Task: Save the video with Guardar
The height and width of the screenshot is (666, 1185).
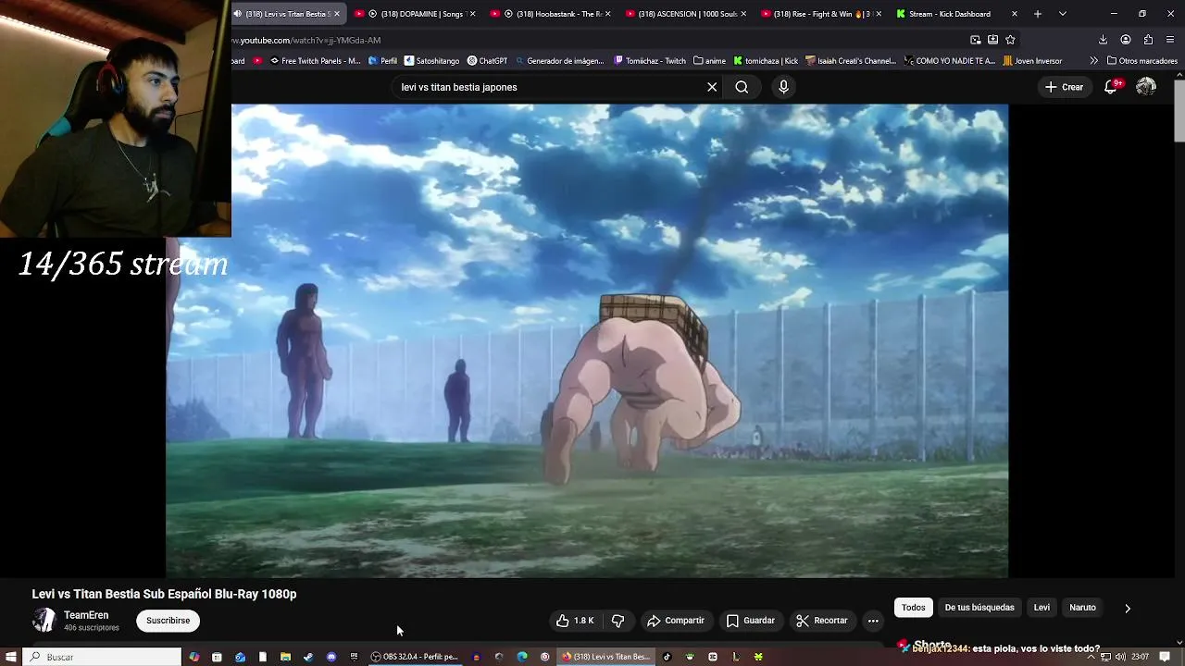Action: (x=751, y=621)
